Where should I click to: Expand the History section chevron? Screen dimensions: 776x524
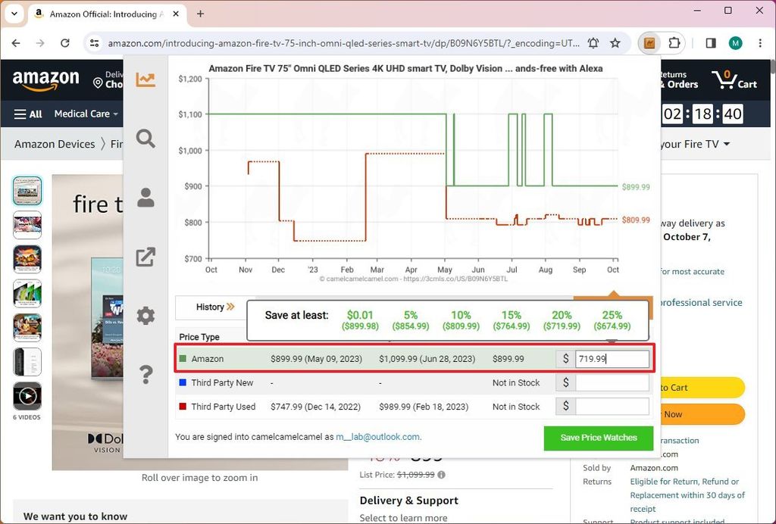pyautogui.click(x=231, y=307)
